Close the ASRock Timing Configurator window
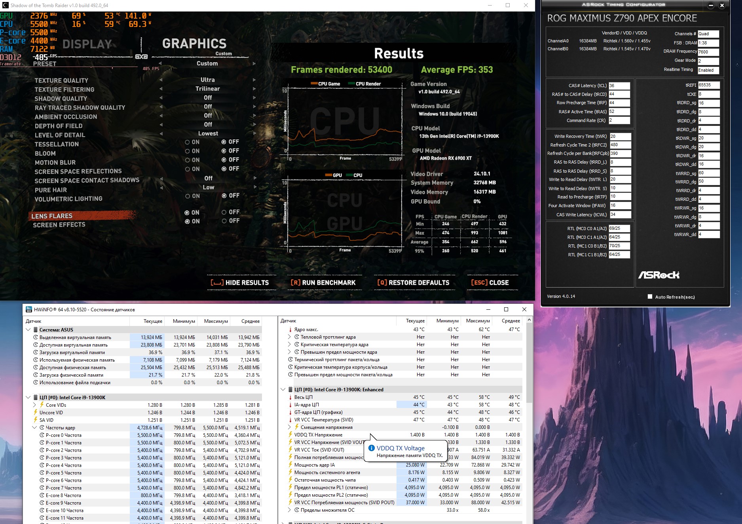 (722, 5)
